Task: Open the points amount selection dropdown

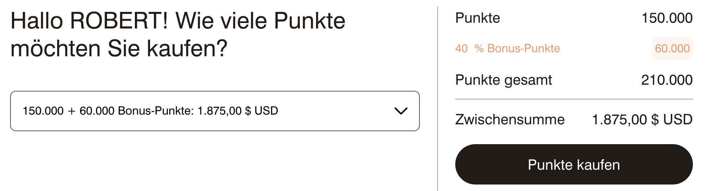Action: 214,111
